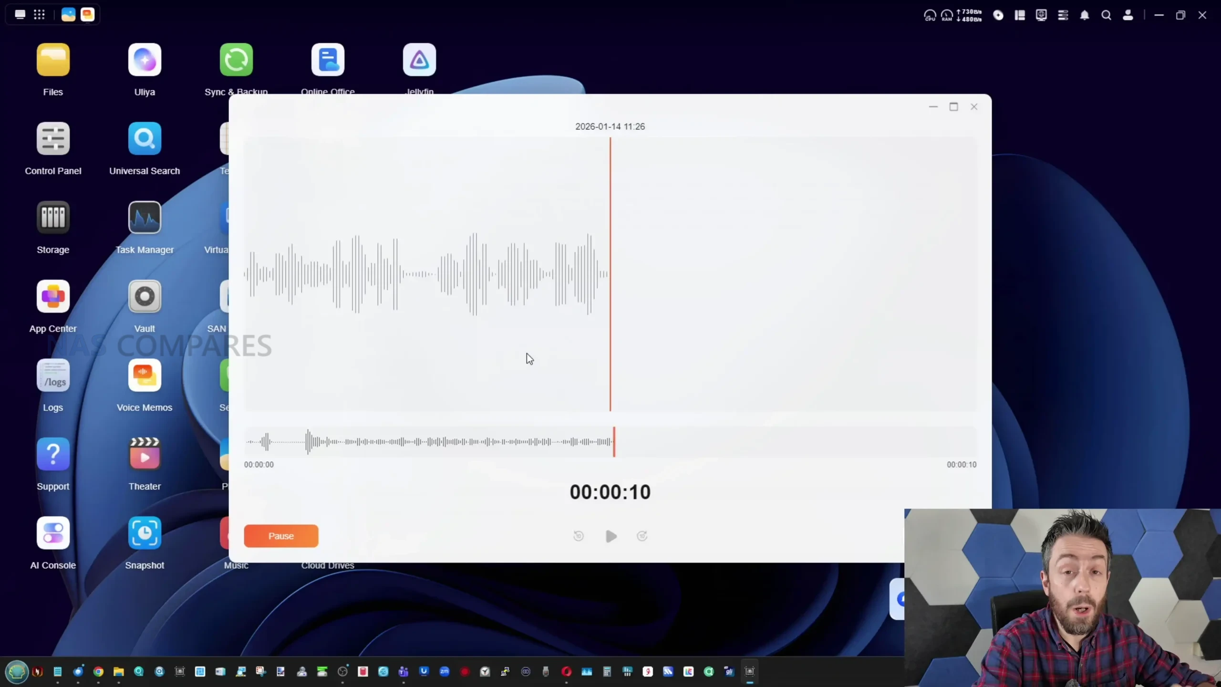This screenshot has width=1221, height=687.
Task: Open the app grid launcher
Action: (39, 15)
